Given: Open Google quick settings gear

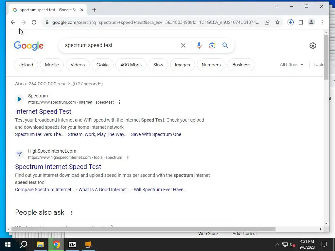Looking at the screenshot, I should [312, 46].
